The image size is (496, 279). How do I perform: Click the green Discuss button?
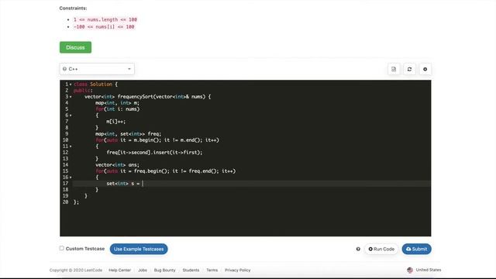coord(75,47)
